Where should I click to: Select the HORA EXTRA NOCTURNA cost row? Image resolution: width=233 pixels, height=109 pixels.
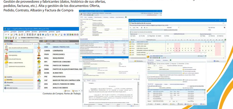[x=176, y=92]
